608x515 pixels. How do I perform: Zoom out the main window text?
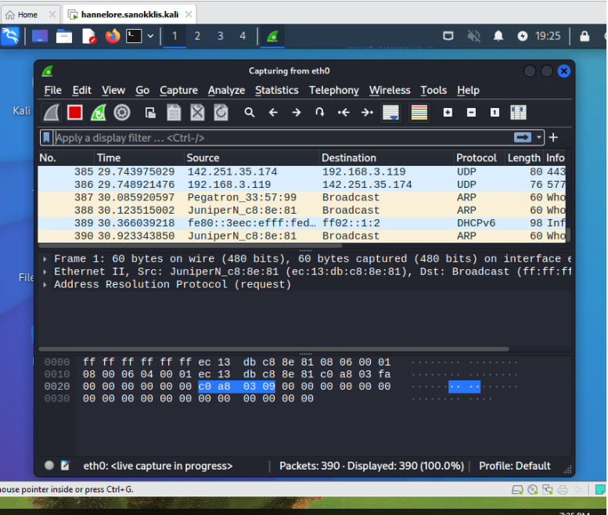(471, 113)
